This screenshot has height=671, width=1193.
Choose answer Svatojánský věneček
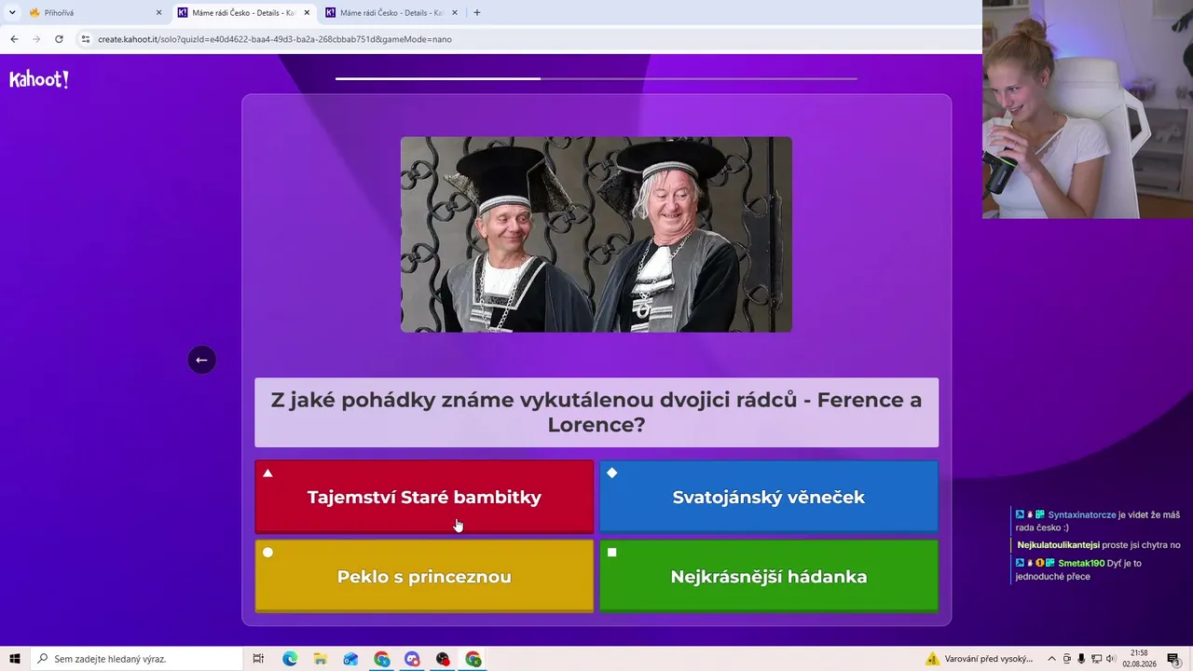[x=769, y=497]
